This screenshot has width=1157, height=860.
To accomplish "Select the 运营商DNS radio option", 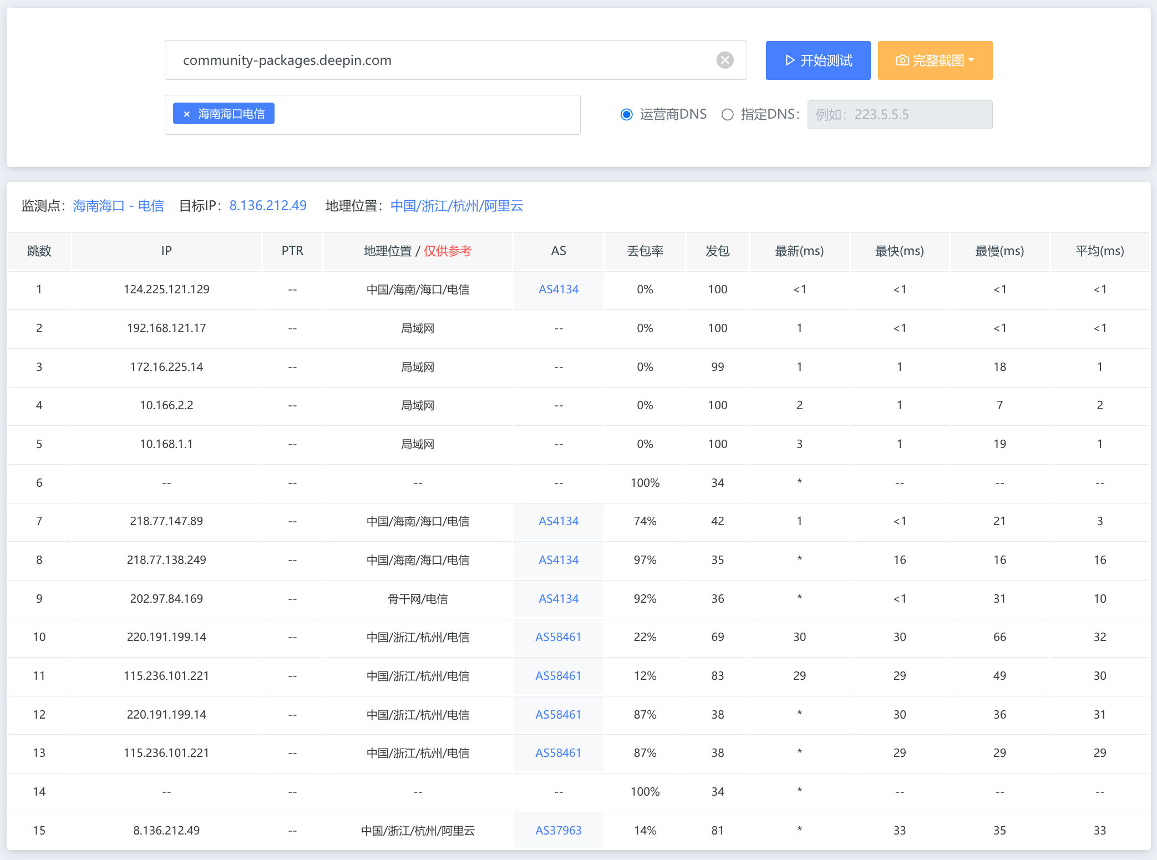I will (x=627, y=114).
